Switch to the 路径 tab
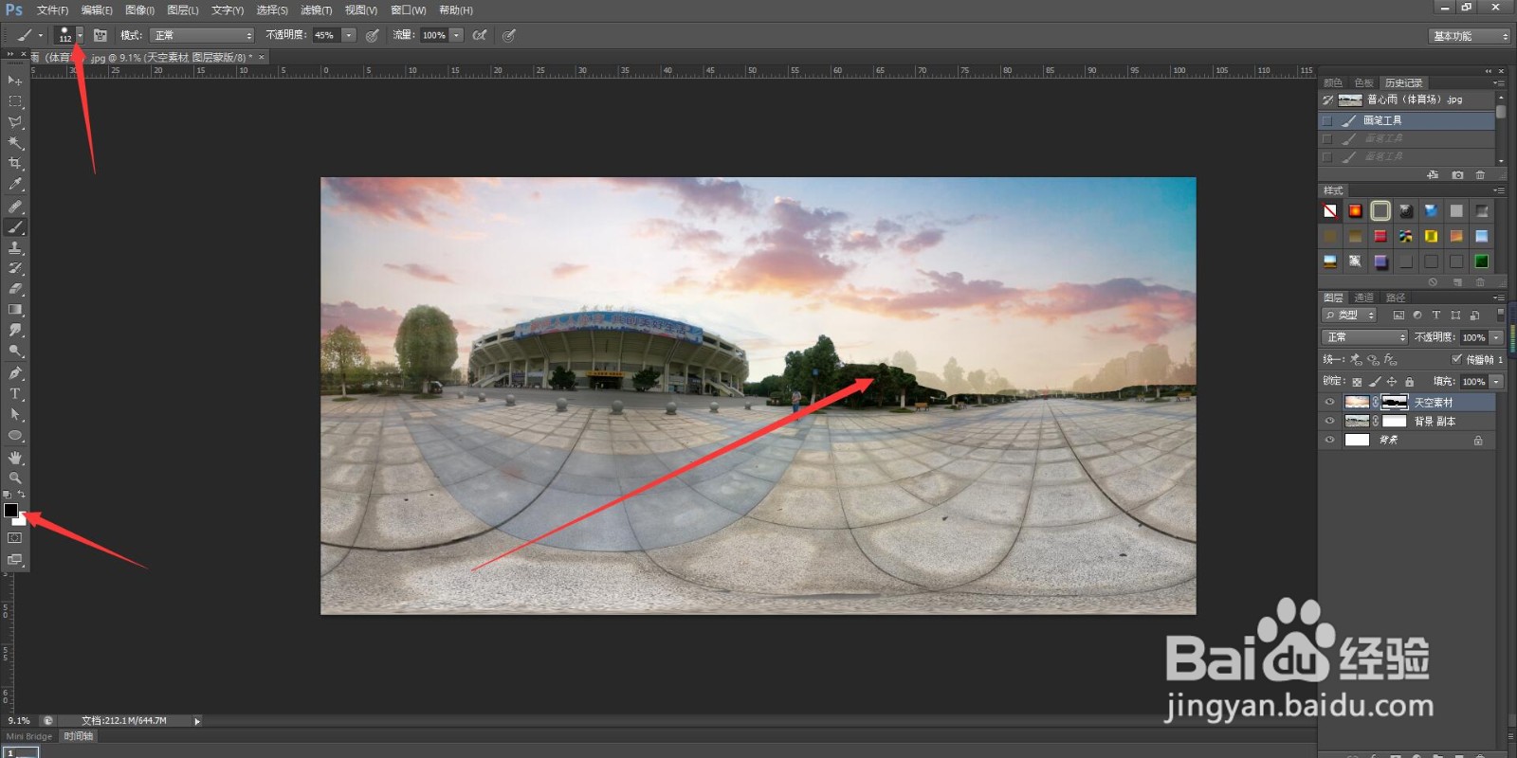The height and width of the screenshot is (758, 1517). tap(1395, 298)
